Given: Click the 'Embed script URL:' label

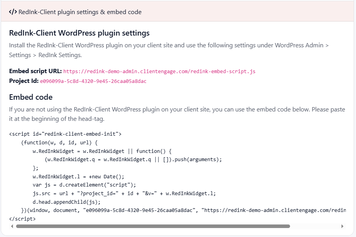Looking at the screenshot, I should coord(35,71).
